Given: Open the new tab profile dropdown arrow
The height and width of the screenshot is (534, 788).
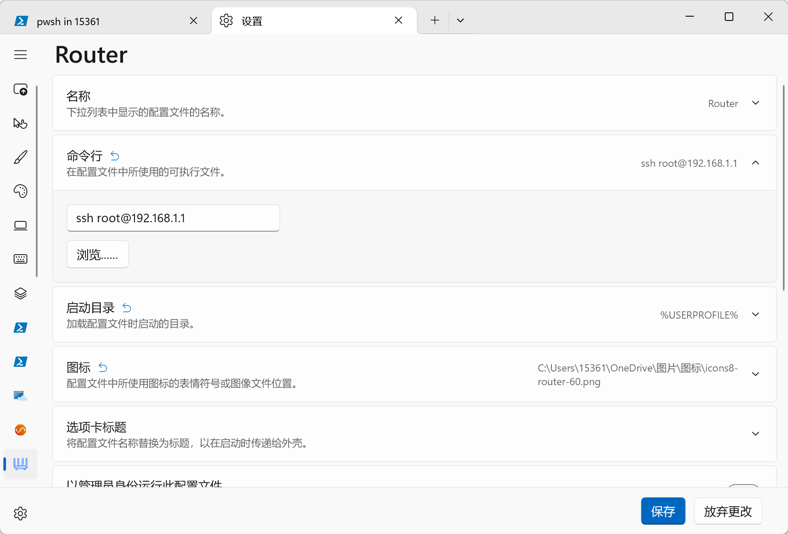Looking at the screenshot, I should [x=460, y=20].
